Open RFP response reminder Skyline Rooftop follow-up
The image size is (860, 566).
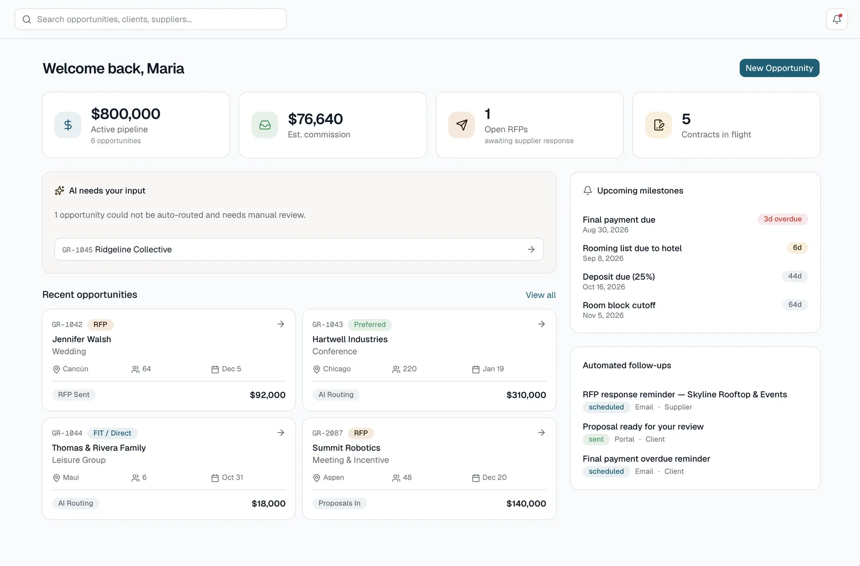point(695,401)
